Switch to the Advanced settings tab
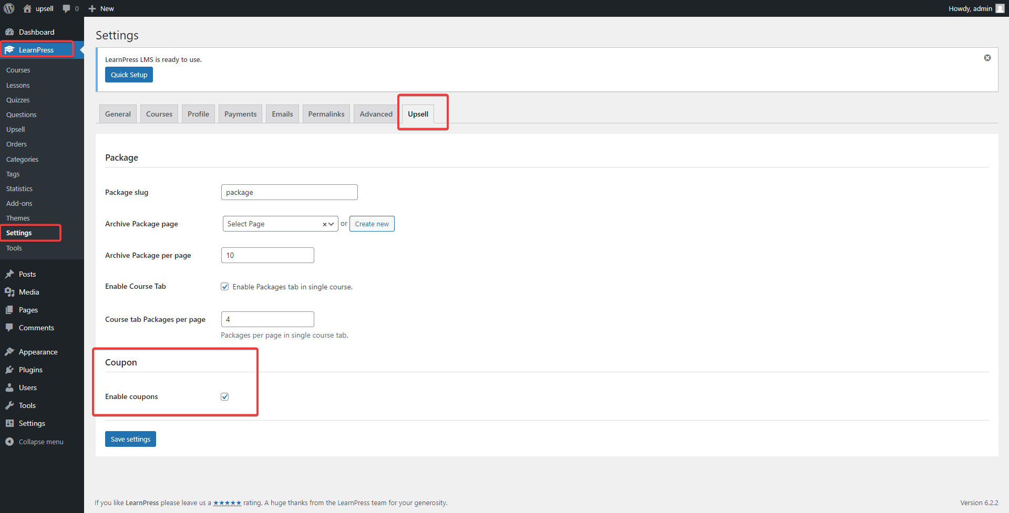 [x=376, y=114]
